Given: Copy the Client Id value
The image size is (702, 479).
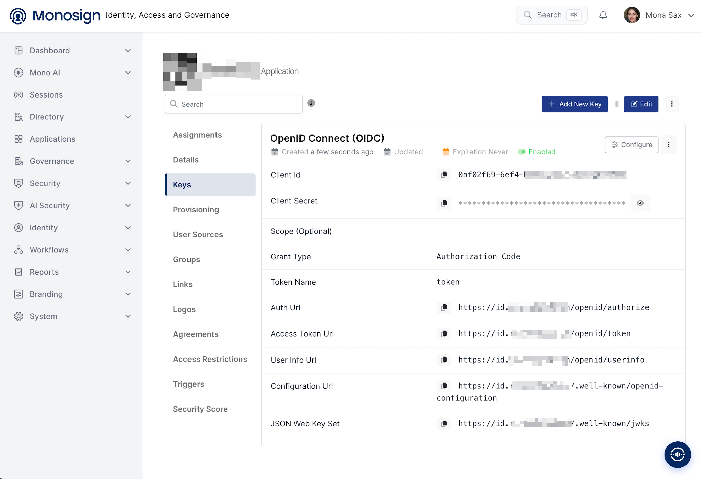Looking at the screenshot, I should [x=444, y=175].
